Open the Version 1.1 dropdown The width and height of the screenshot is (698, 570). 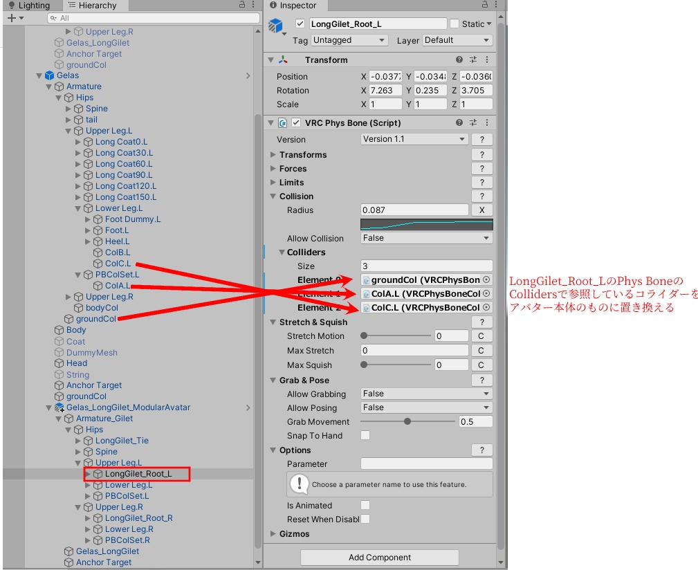coord(414,139)
